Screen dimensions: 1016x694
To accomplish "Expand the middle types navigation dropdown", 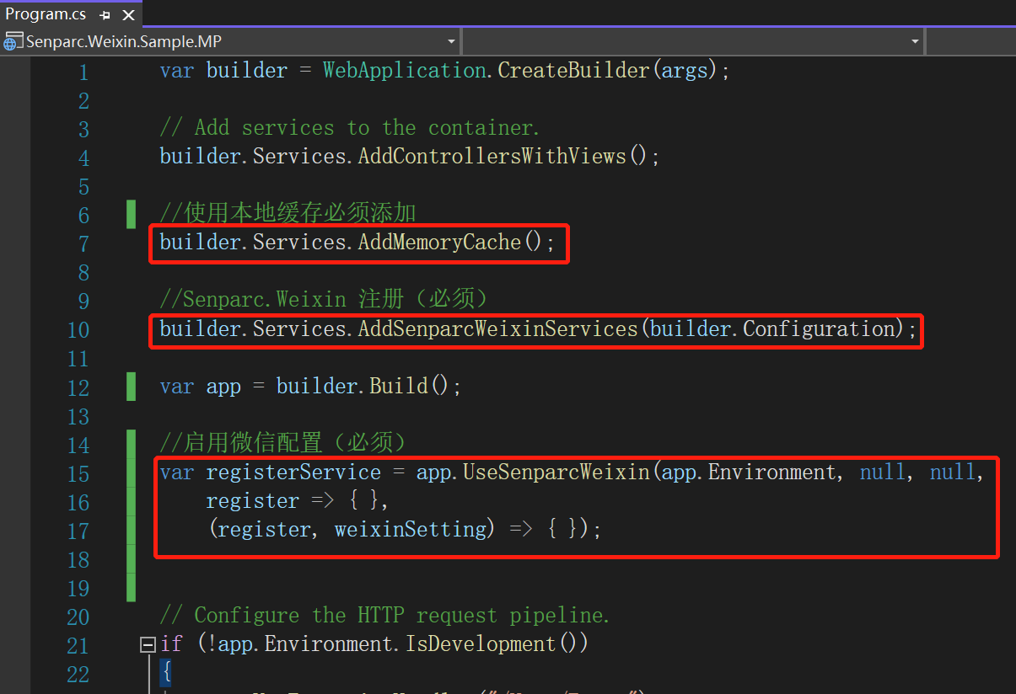I will [915, 41].
